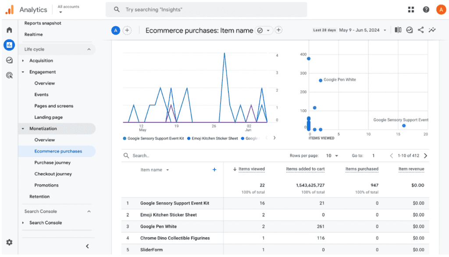Viewport: 449px width, 257px height.
Task: Click the Google Sensory Support Event scatter point
Action: click(x=404, y=125)
